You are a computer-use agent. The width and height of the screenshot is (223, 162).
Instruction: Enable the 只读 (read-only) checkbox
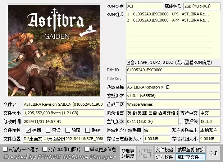point(48,130)
